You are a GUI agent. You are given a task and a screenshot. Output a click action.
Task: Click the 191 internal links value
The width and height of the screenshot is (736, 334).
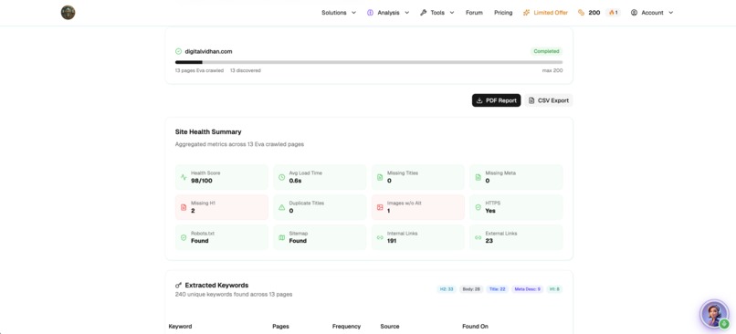[x=392, y=241]
